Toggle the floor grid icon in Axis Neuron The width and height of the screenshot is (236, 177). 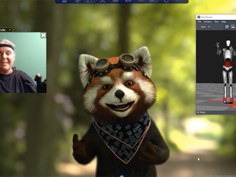click(227, 27)
